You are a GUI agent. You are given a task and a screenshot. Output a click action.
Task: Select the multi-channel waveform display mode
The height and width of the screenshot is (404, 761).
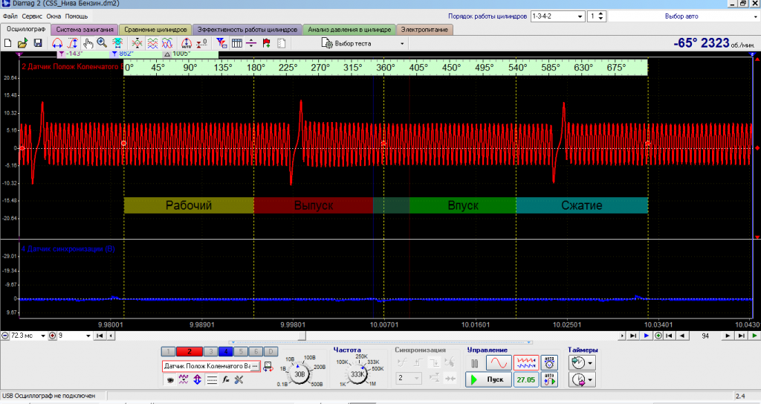pyautogui.click(x=526, y=362)
